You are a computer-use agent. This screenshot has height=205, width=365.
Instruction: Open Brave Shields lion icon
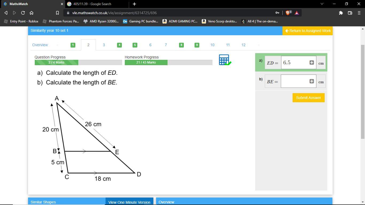[x=288, y=13]
